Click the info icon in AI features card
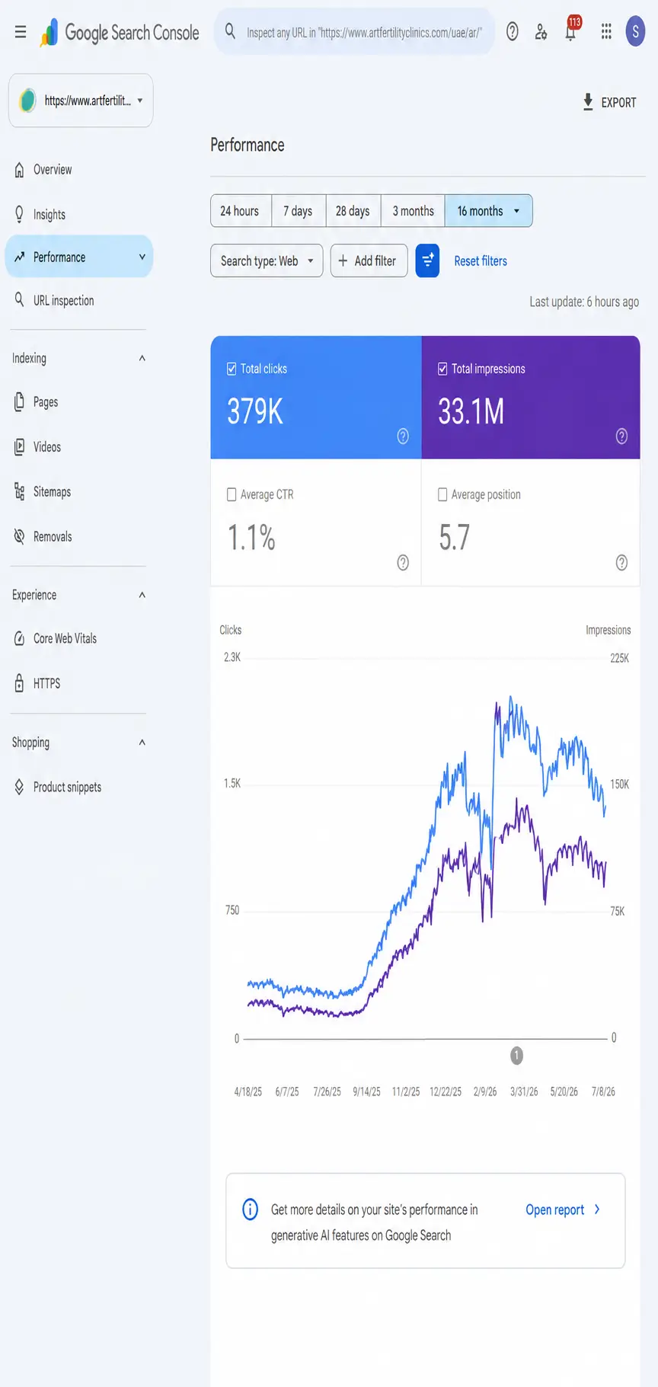The width and height of the screenshot is (658, 1387). (251, 1209)
